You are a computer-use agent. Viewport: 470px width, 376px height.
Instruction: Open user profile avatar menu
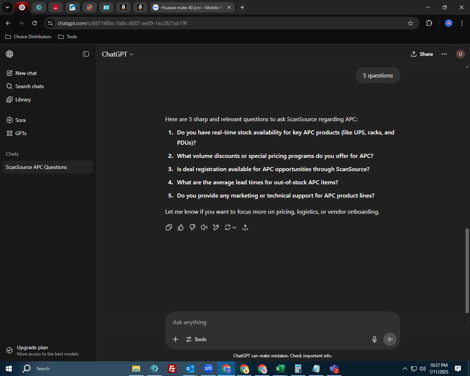460,54
